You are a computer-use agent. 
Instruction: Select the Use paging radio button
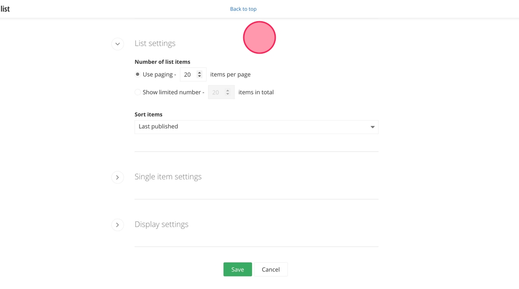[138, 74]
